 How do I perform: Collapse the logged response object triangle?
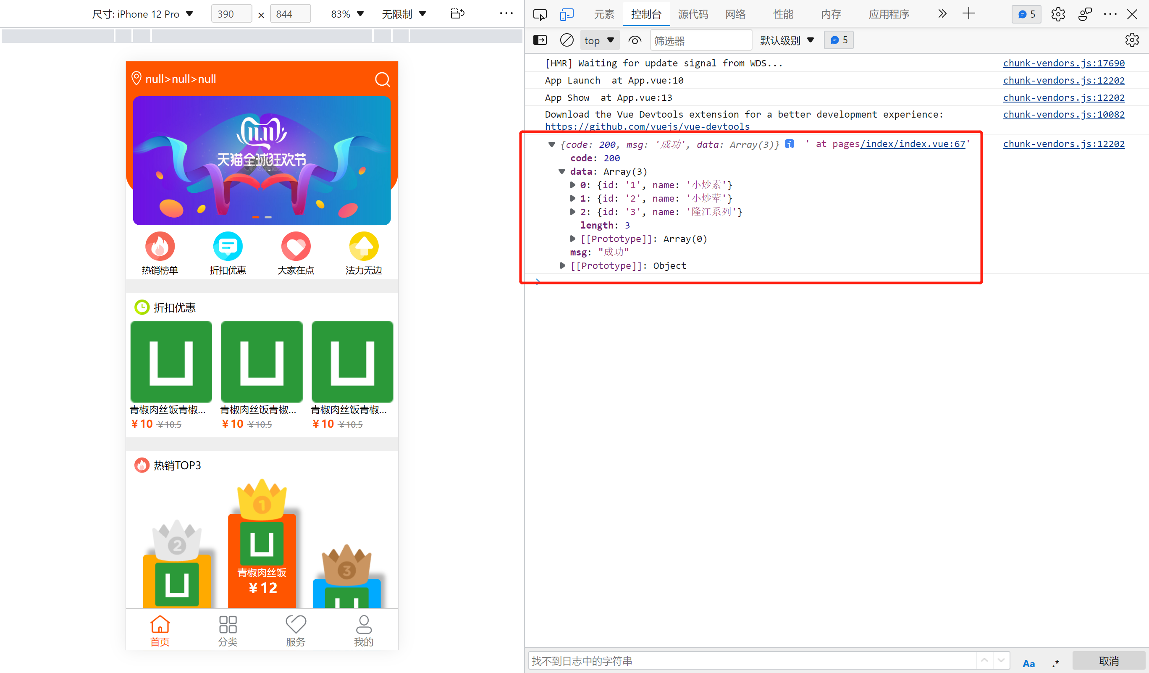pos(551,145)
